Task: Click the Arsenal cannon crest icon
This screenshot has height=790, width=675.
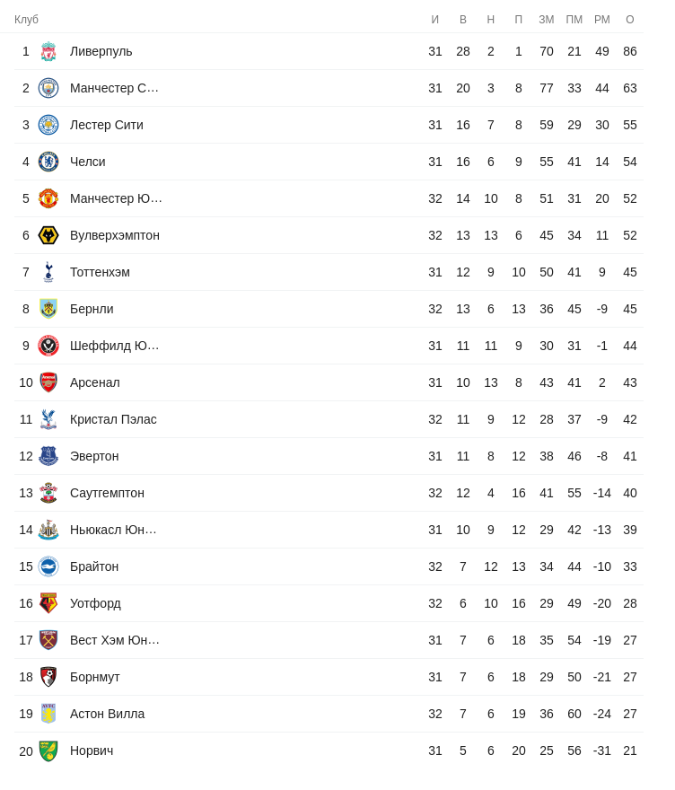Action: [48, 382]
